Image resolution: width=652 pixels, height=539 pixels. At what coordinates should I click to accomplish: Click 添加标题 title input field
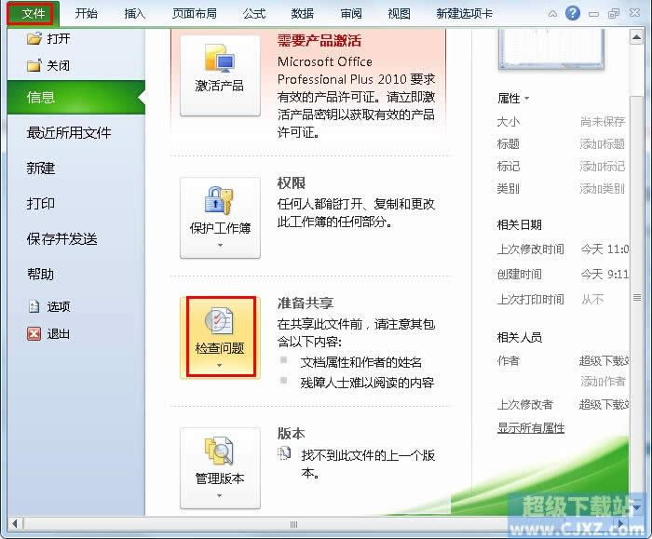602,143
